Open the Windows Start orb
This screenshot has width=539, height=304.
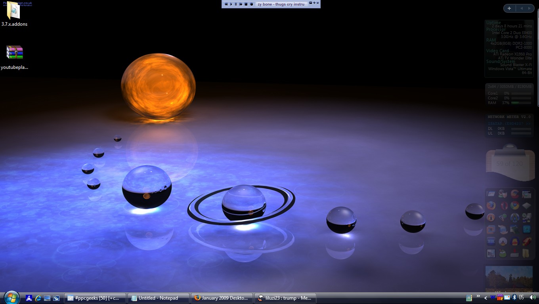tap(11, 297)
